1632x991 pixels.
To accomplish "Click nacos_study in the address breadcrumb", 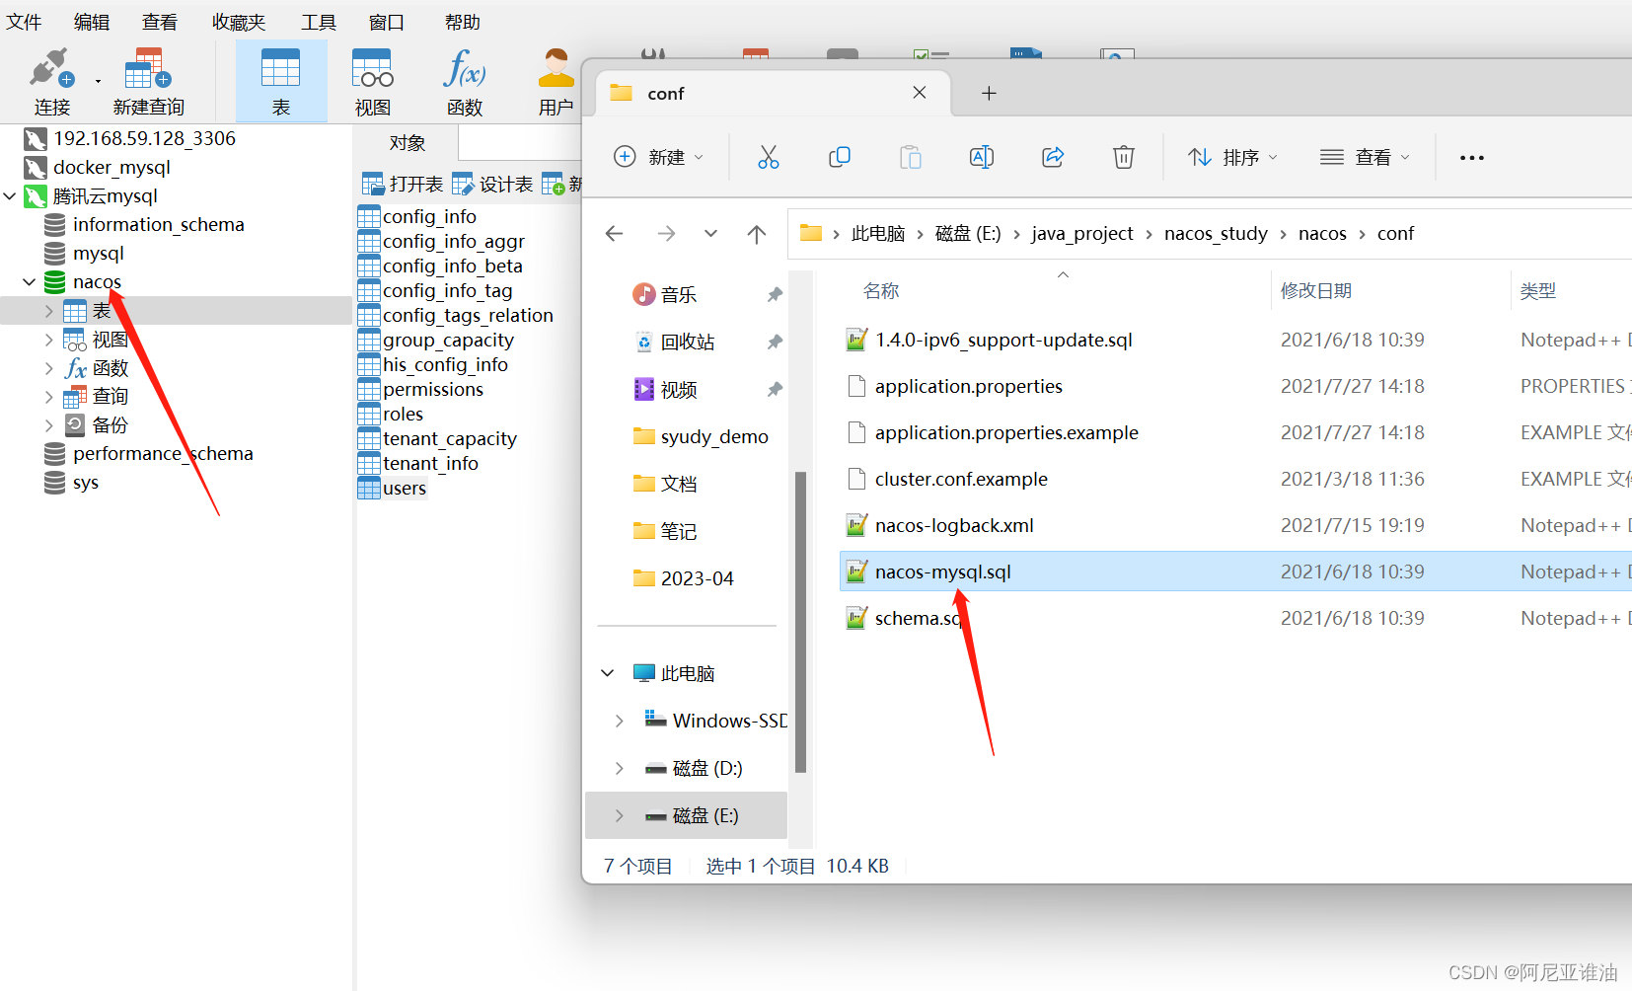I will point(1216,233).
